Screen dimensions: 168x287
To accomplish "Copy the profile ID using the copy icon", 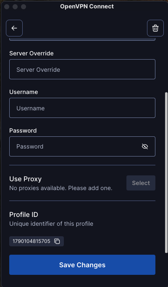I will coord(57,241).
